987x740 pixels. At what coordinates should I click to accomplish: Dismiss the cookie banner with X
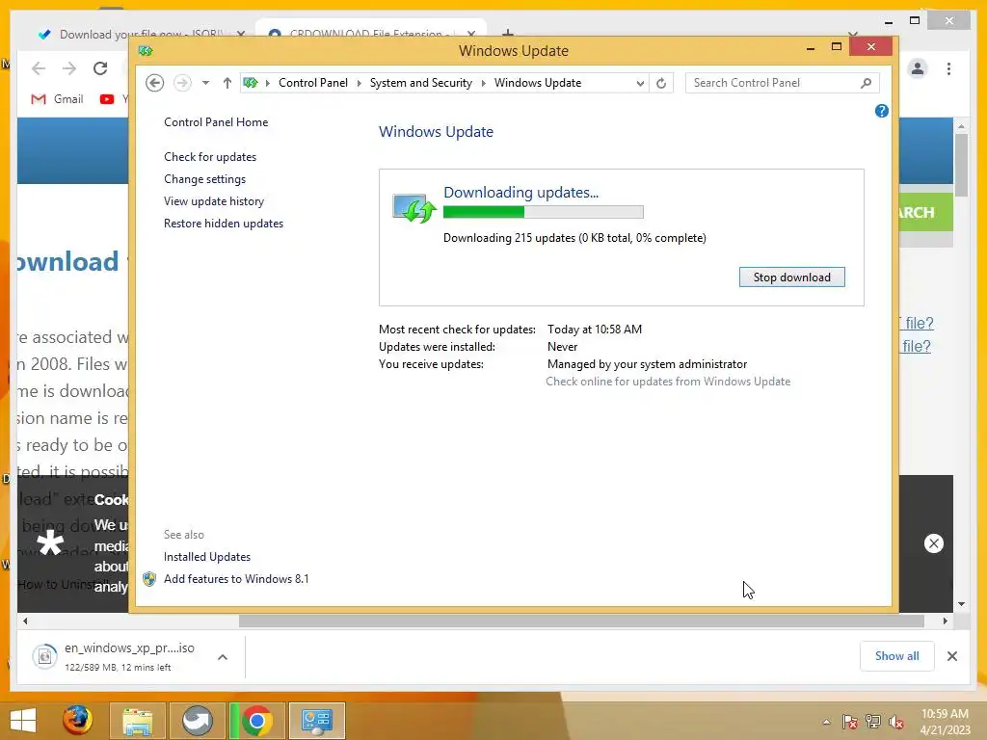tap(933, 543)
